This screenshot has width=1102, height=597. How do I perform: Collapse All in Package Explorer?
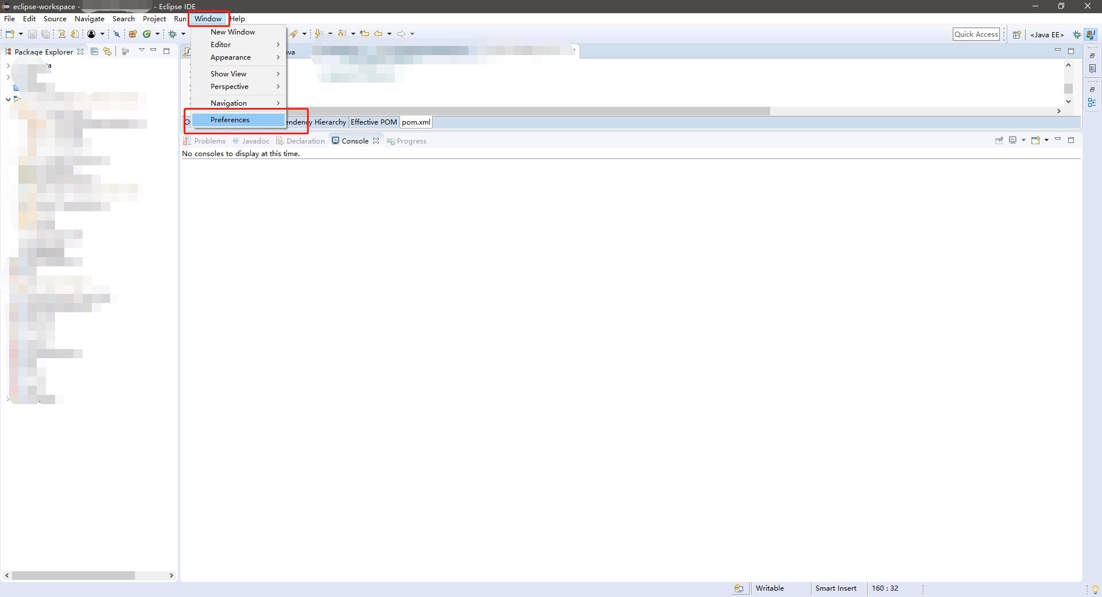coord(95,51)
